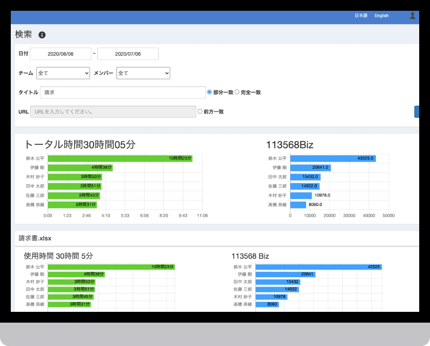Select the 完全一致 radio button

click(237, 92)
